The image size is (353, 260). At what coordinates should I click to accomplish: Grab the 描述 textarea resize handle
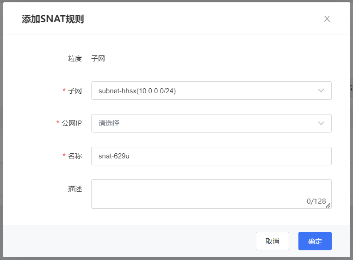click(328, 206)
